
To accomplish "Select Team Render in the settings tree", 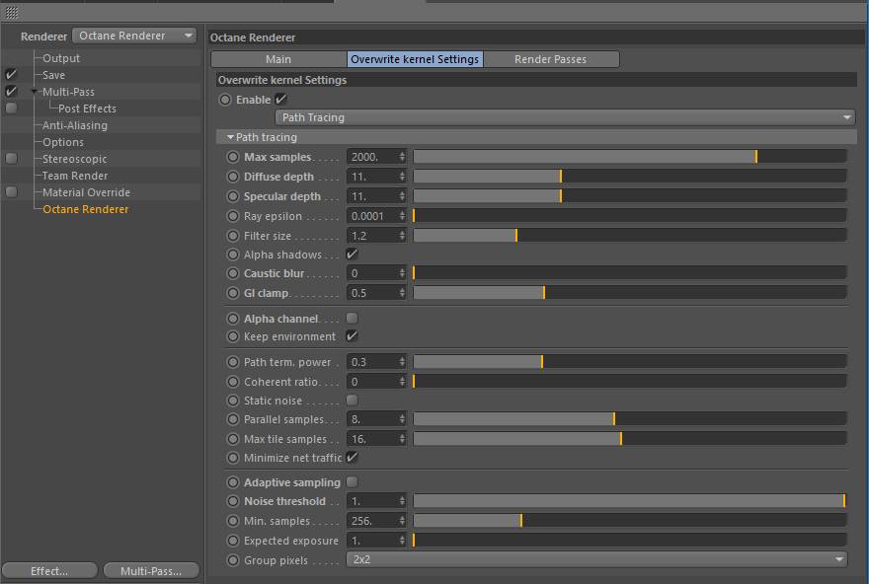I will (75, 176).
